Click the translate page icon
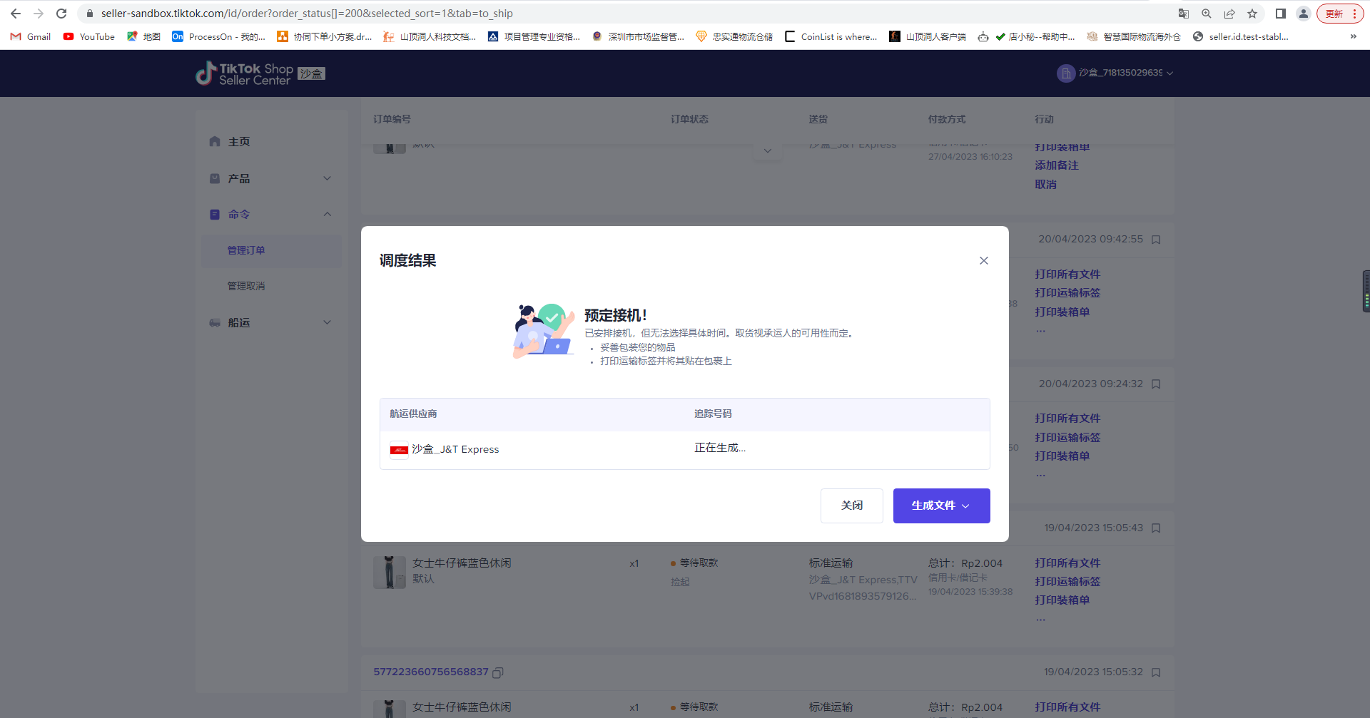This screenshot has height=718, width=1370. point(1183,14)
